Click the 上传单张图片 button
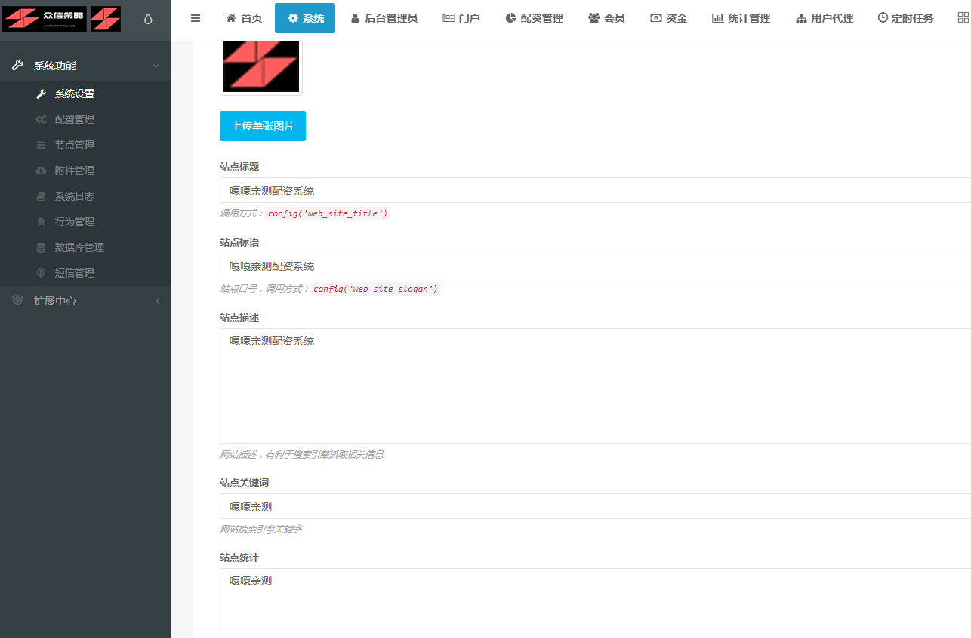Image resolution: width=971 pixels, height=638 pixels. pos(262,126)
